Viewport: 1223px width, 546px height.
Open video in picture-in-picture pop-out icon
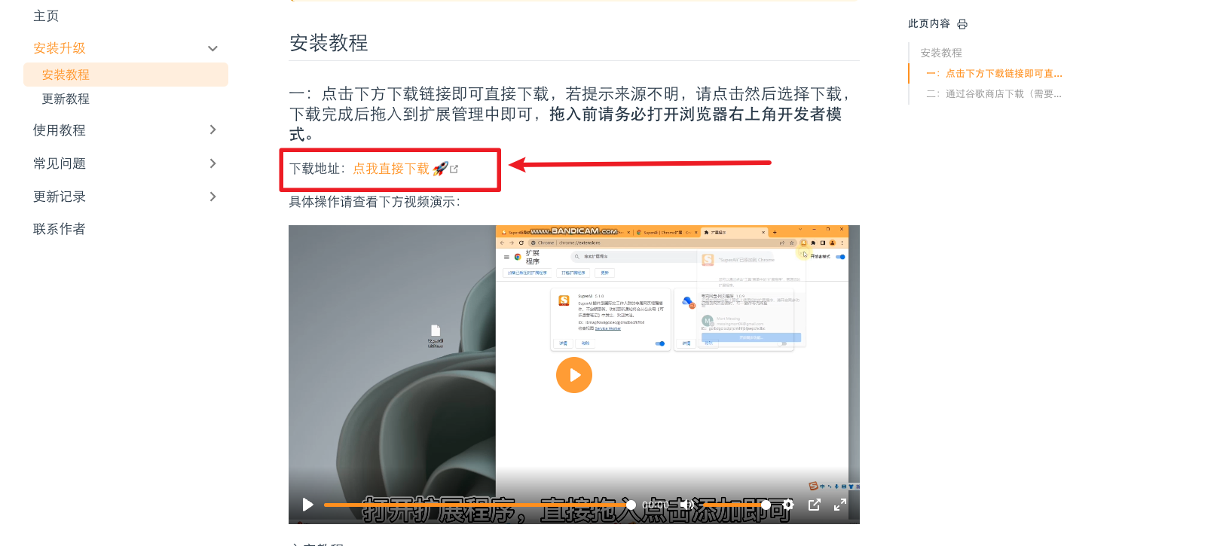click(x=815, y=505)
